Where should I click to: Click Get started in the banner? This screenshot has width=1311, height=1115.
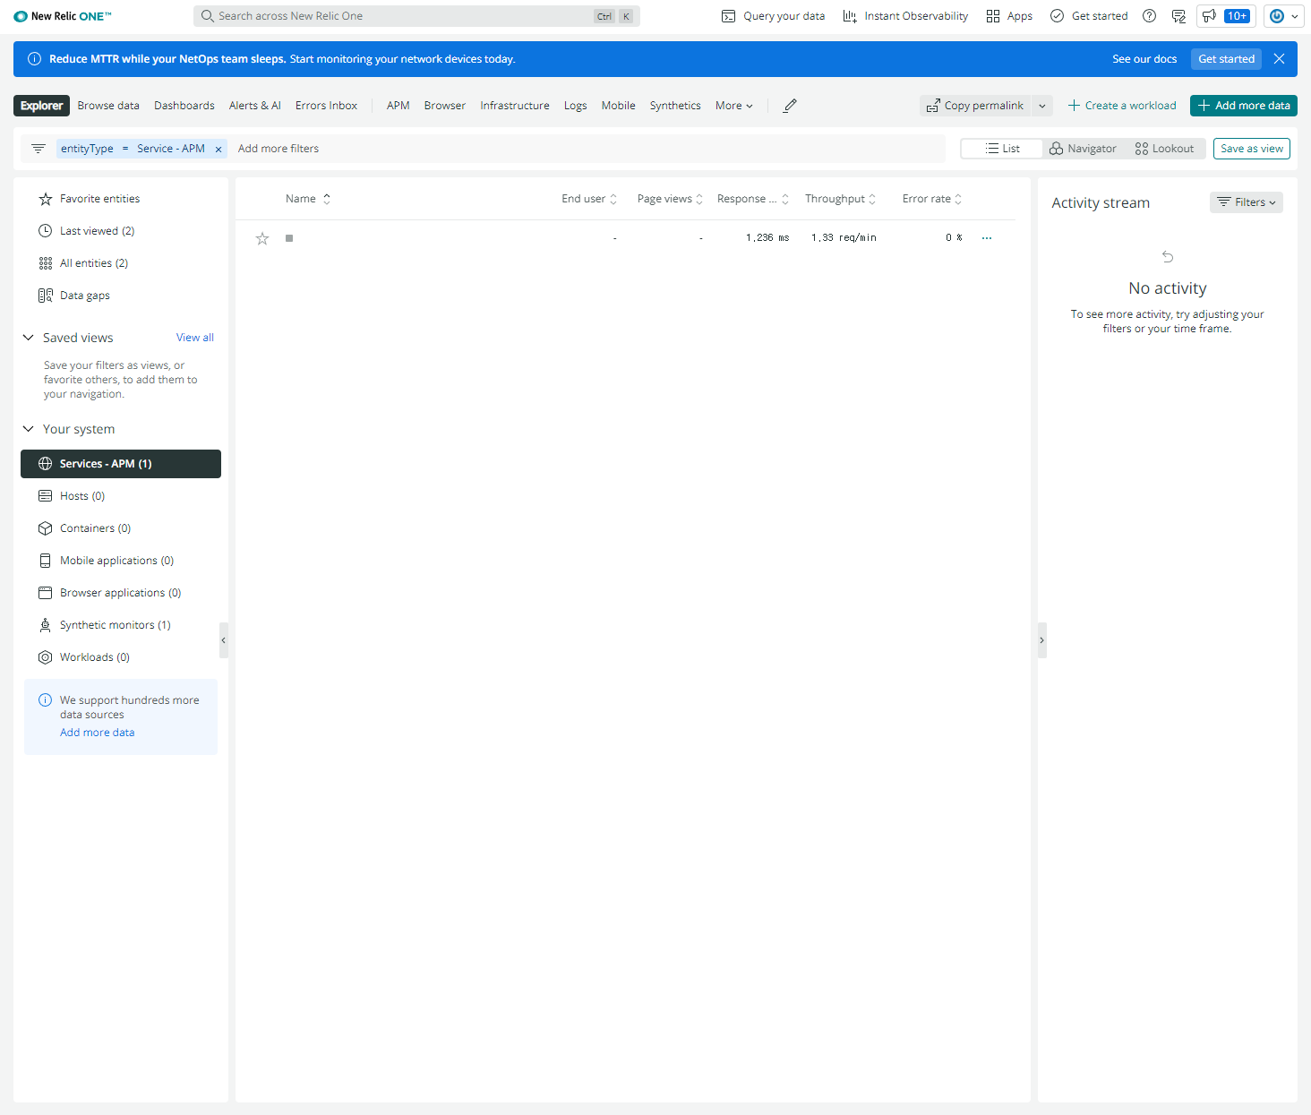(1226, 59)
